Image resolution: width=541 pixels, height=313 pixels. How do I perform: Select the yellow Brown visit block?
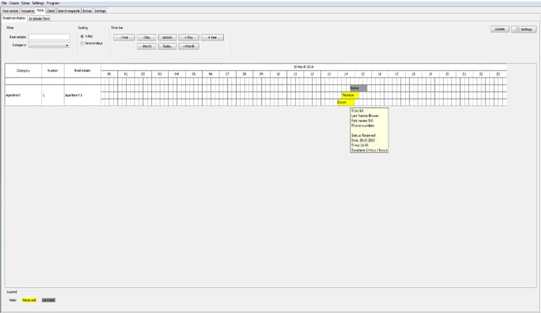coord(346,102)
